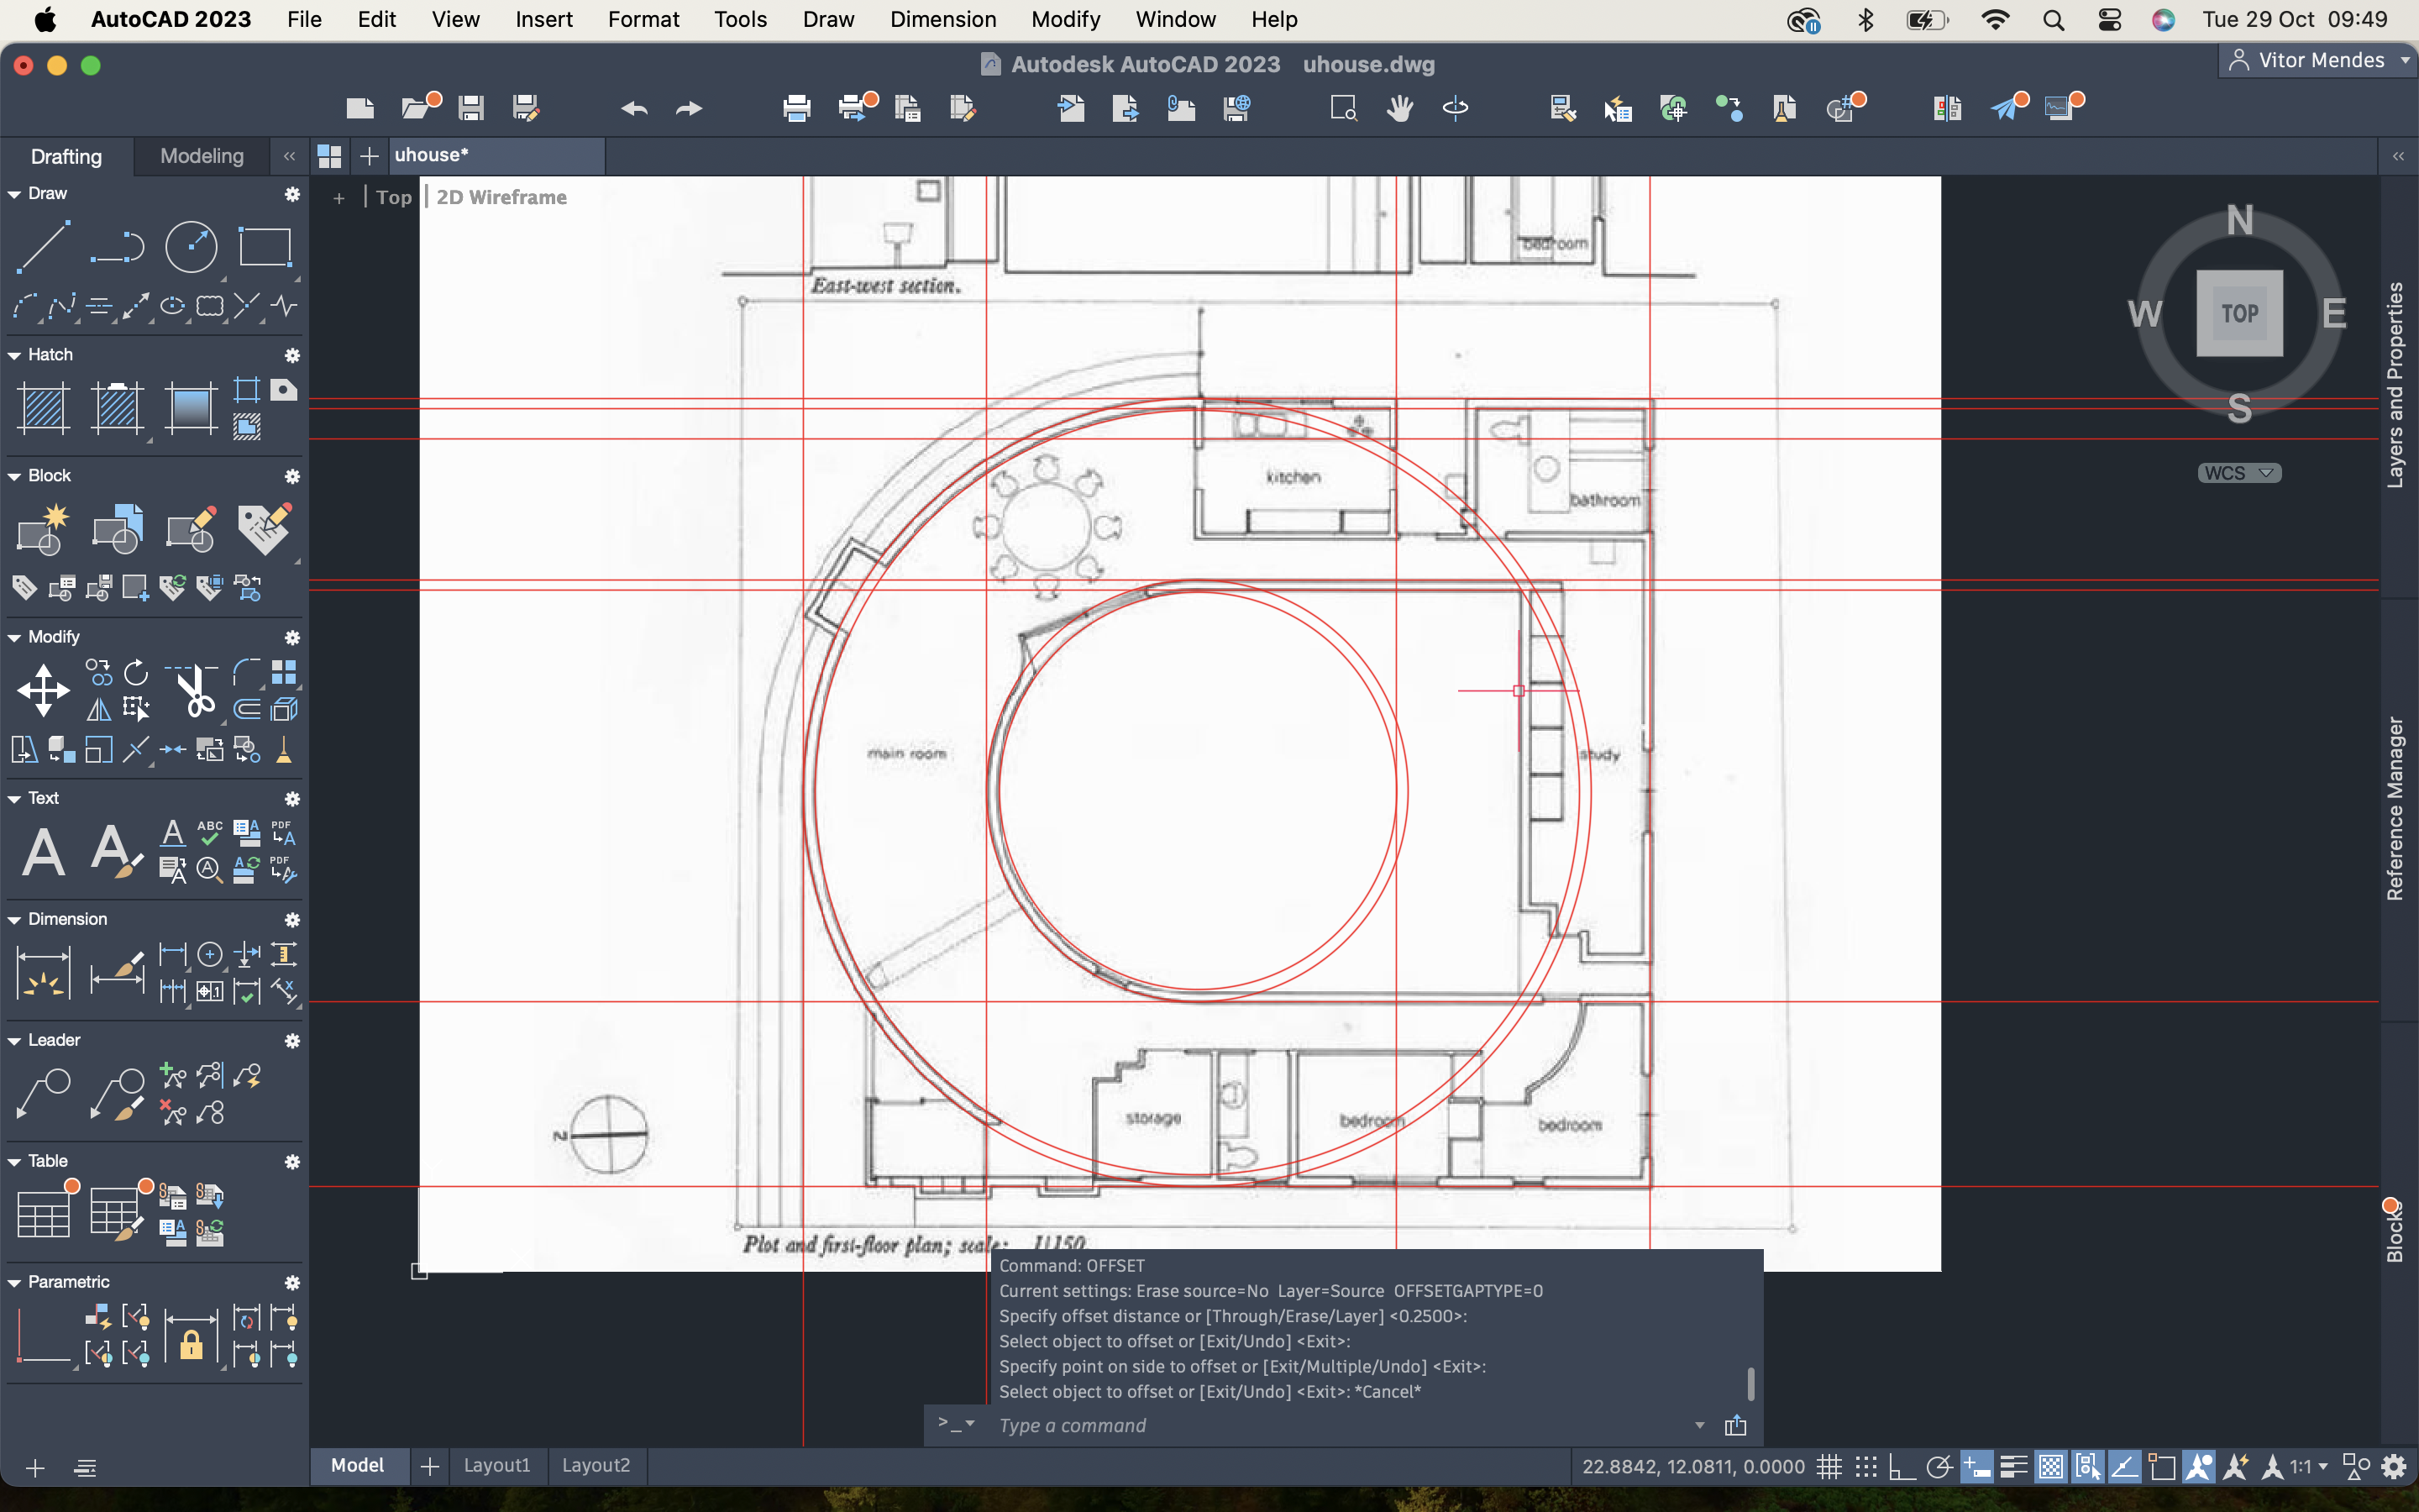Open the 1:1 annotation scale dropdown

click(2309, 1467)
